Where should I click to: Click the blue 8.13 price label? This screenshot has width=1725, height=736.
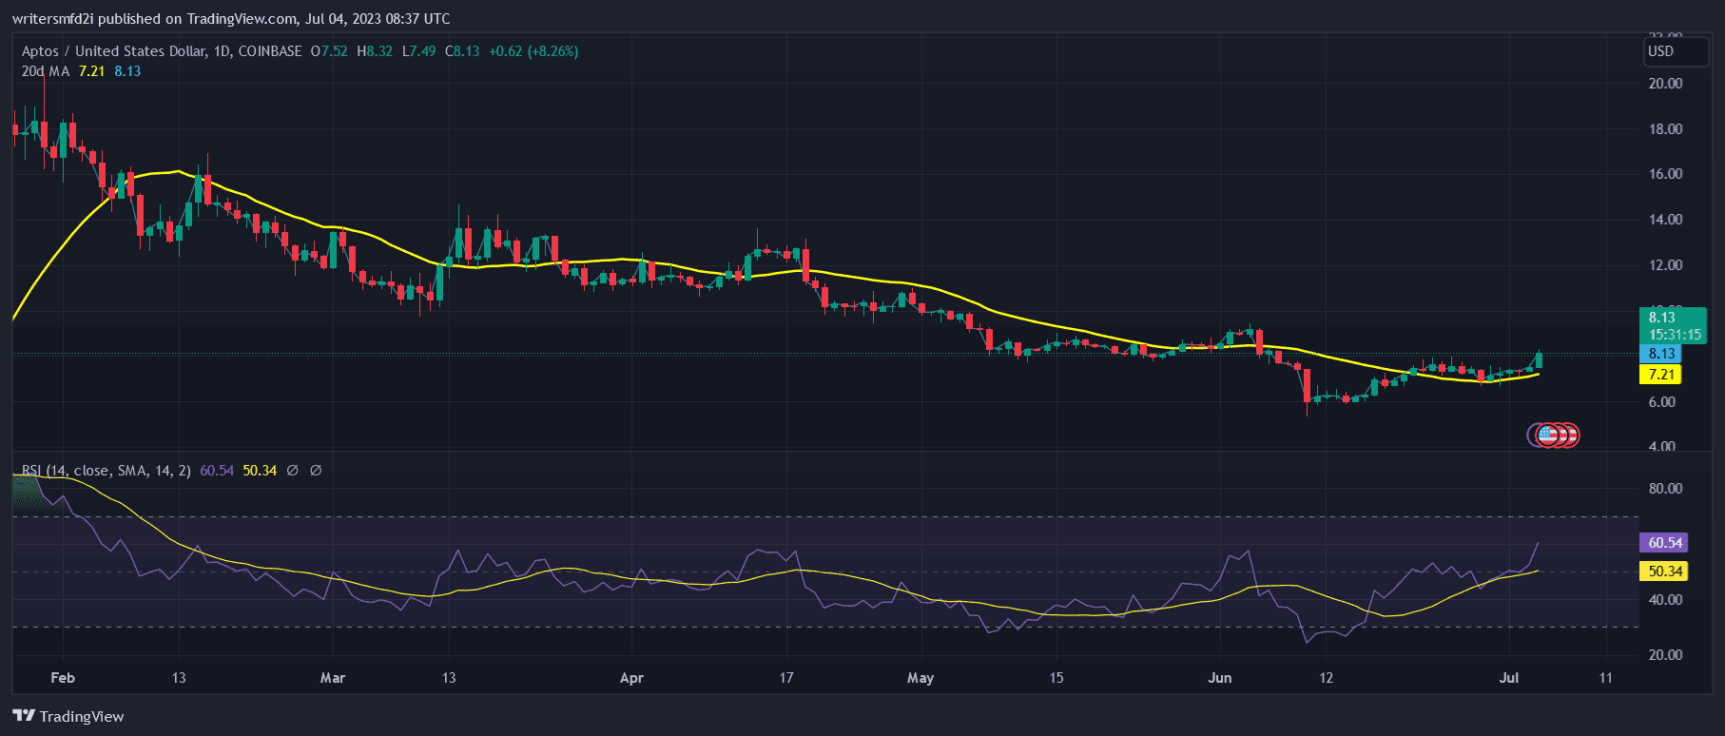coord(1661,354)
